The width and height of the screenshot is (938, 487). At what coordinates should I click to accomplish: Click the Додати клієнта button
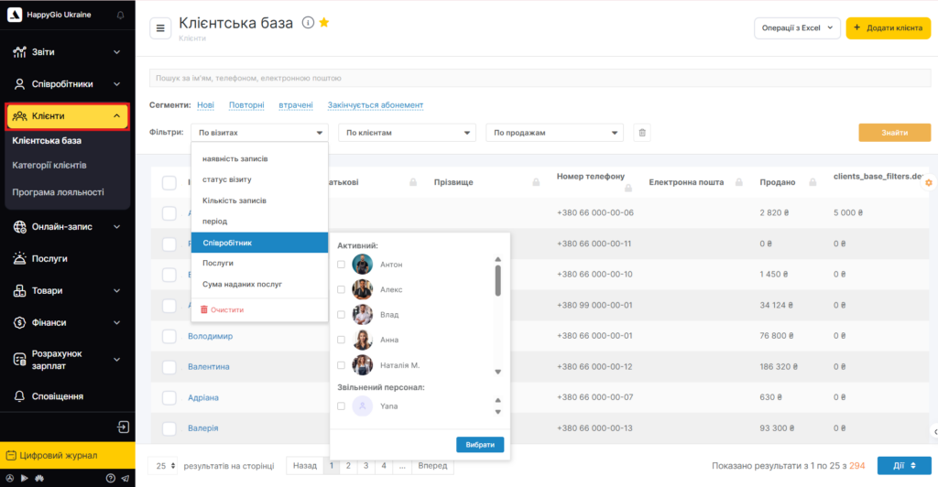coord(888,28)
